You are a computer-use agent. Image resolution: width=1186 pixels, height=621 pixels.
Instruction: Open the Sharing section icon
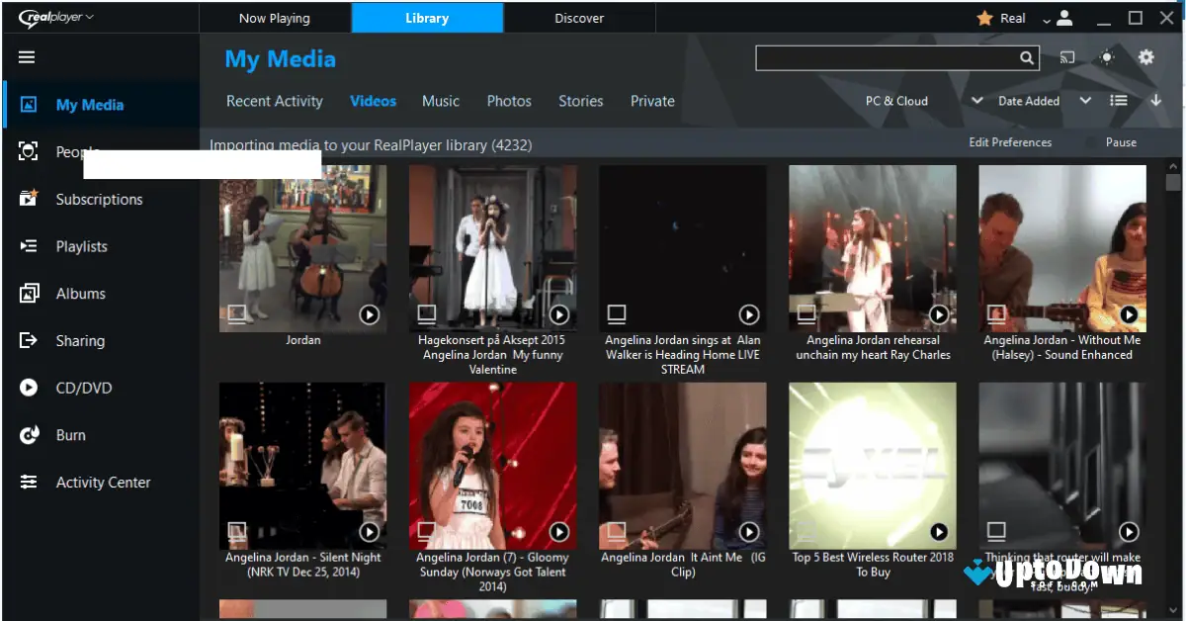coord(28,340)
